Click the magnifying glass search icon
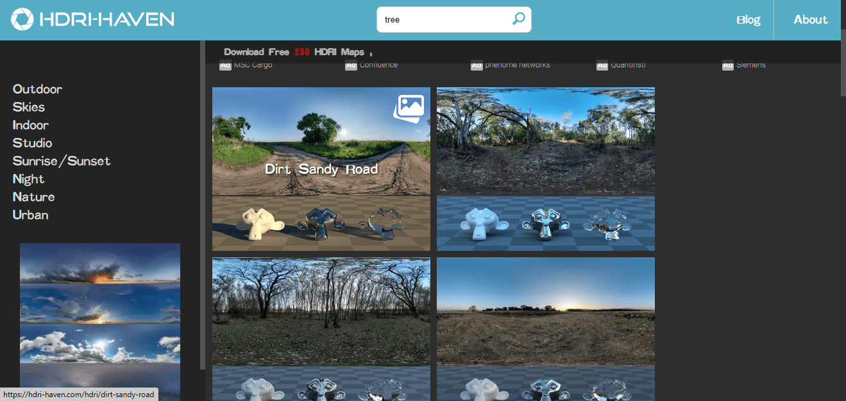 [519, 19]
